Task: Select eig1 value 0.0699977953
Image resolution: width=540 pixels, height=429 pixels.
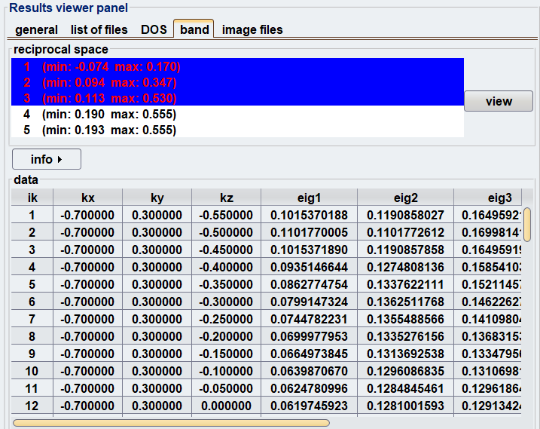Action: pyautogui.click(x=309, y=336)
